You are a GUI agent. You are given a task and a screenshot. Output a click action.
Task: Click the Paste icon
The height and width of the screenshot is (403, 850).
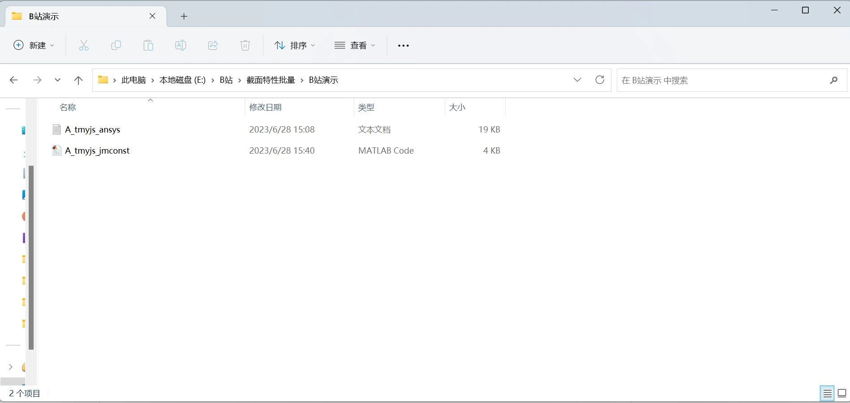148,45
